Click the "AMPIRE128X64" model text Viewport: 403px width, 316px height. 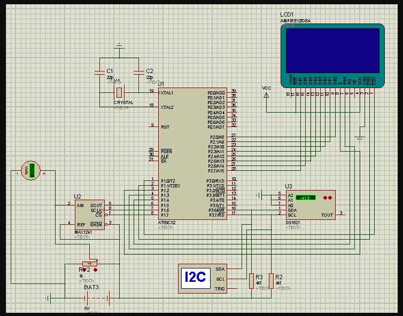(x=296, y=21)
